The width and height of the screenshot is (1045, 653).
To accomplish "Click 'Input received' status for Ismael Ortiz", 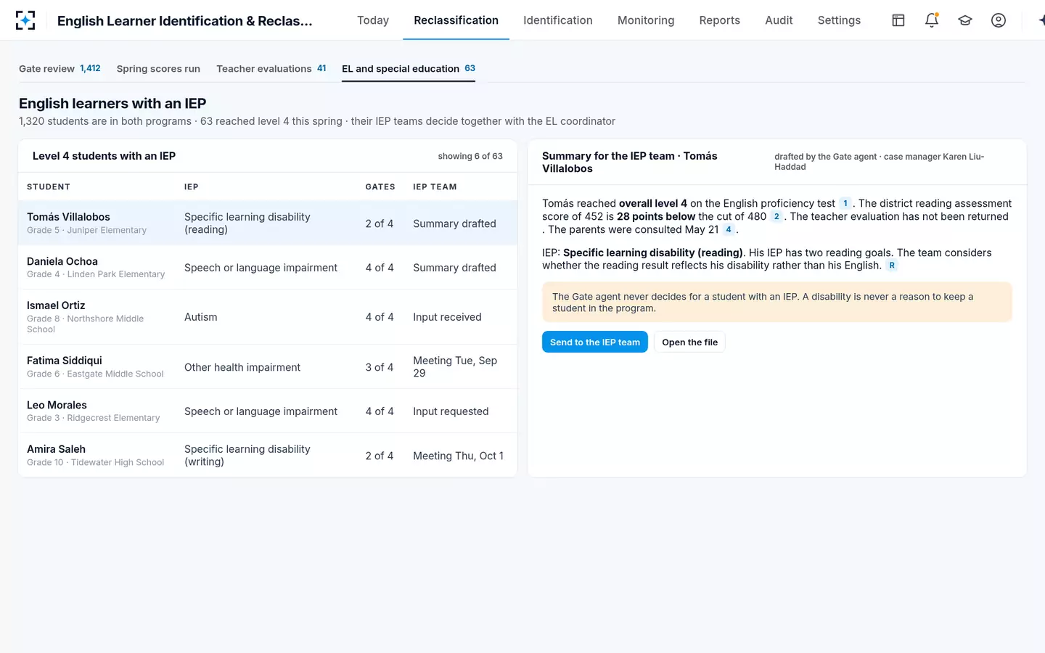I will pos(447,317).
